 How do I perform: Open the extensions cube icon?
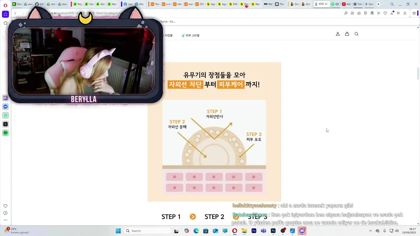point(414,13)
